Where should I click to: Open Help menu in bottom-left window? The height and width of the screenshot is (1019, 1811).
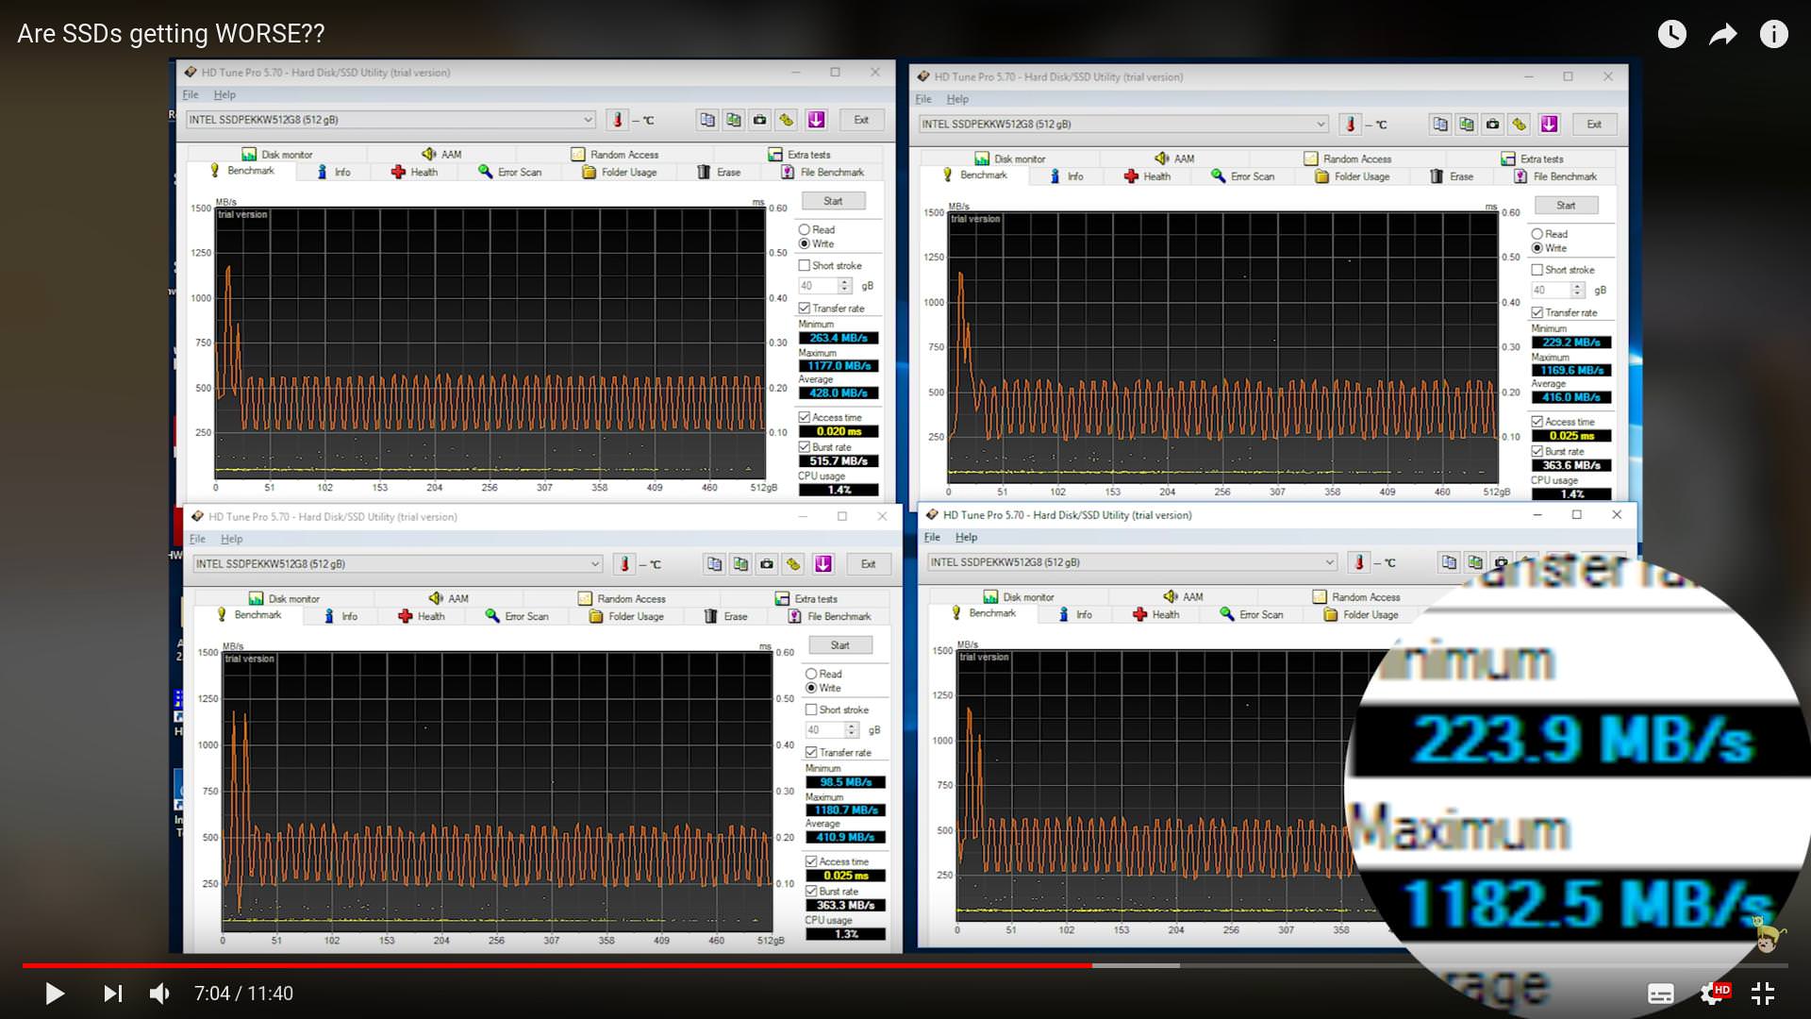pos(232,539)
